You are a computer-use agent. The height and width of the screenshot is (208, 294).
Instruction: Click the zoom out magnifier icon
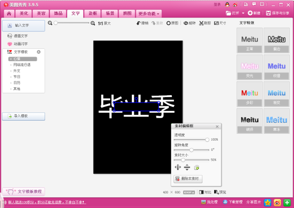click(x=50, y=23)
